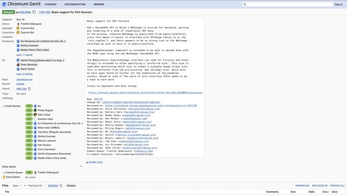
Task: Click the Sign in link
Action: [x=338, y=4]
